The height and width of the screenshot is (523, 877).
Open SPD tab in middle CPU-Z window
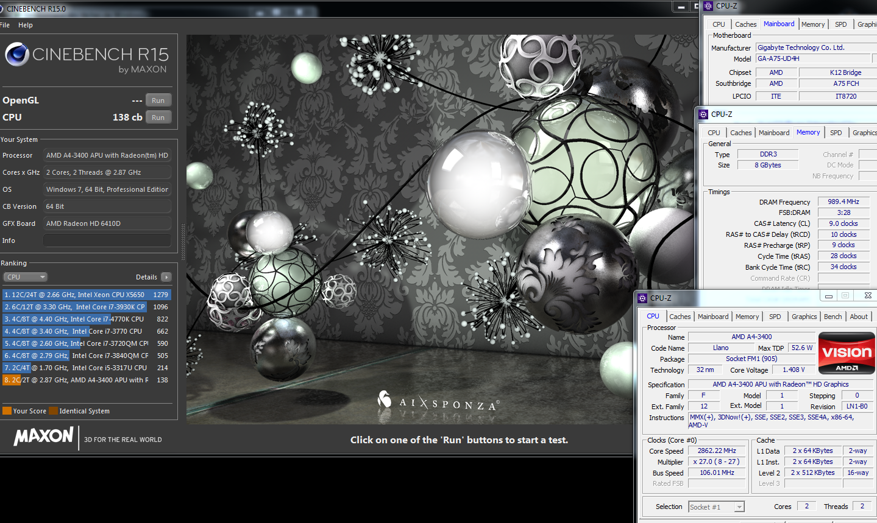click(x=836, y=133)
